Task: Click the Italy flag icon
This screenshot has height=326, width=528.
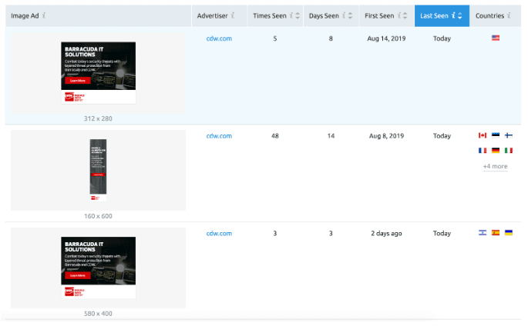Action: pyautogui.click(x=509, y=151)
